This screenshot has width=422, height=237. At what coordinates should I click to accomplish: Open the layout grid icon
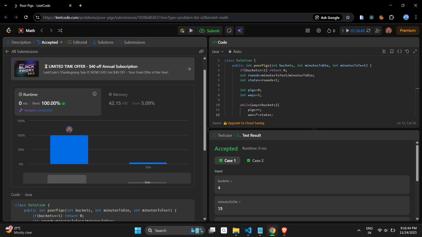point(308,31)
